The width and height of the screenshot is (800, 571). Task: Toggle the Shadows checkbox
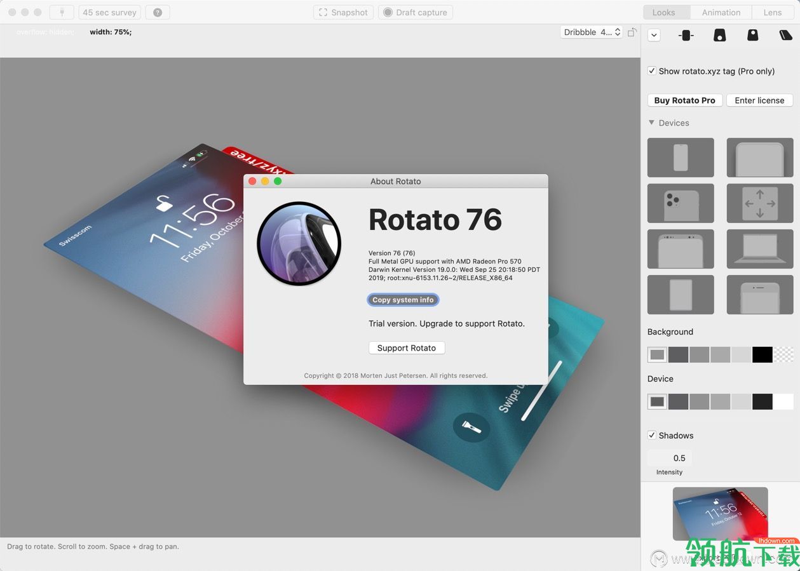(652, 435)
